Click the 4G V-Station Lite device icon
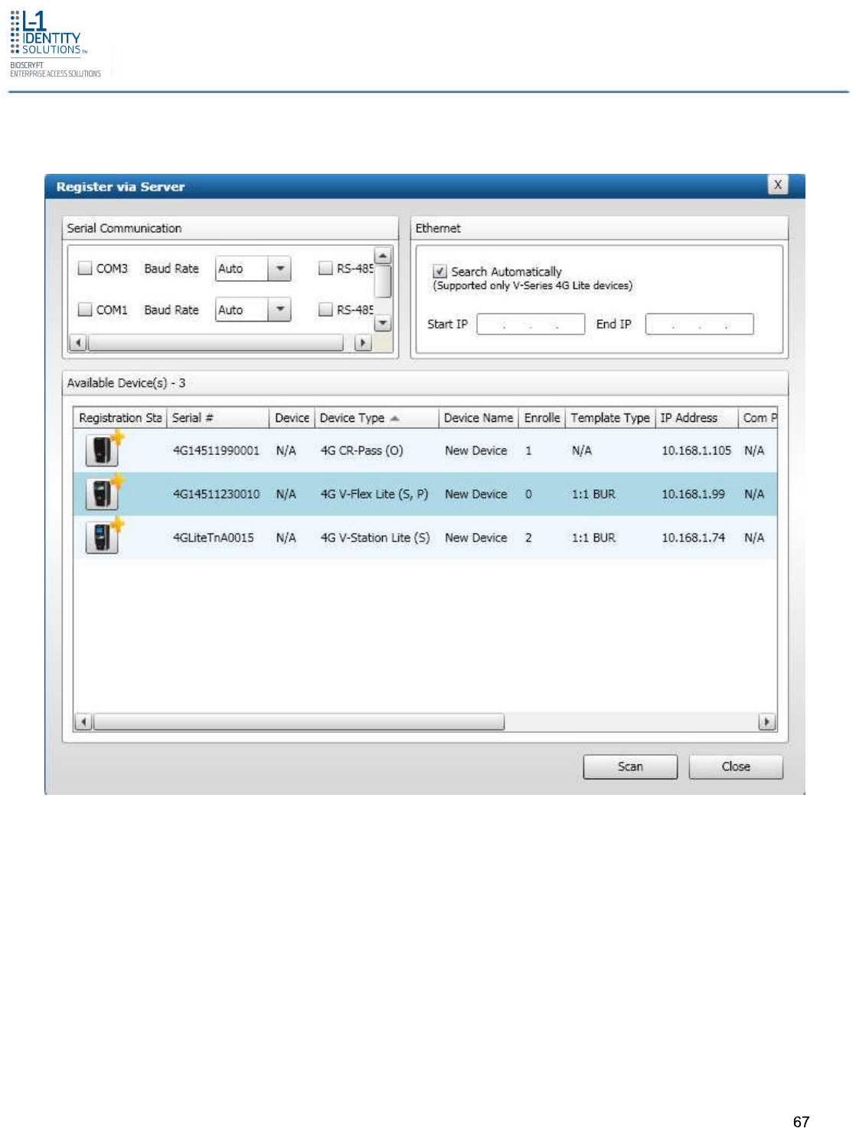 tap(103, 536)
